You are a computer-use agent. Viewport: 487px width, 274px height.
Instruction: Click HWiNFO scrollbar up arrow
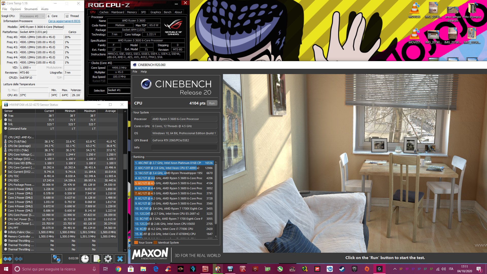point(125,111)
